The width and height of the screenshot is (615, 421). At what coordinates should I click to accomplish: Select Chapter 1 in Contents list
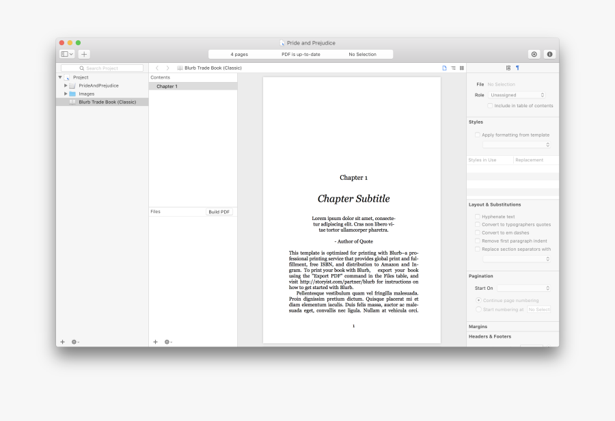(167, 87)
